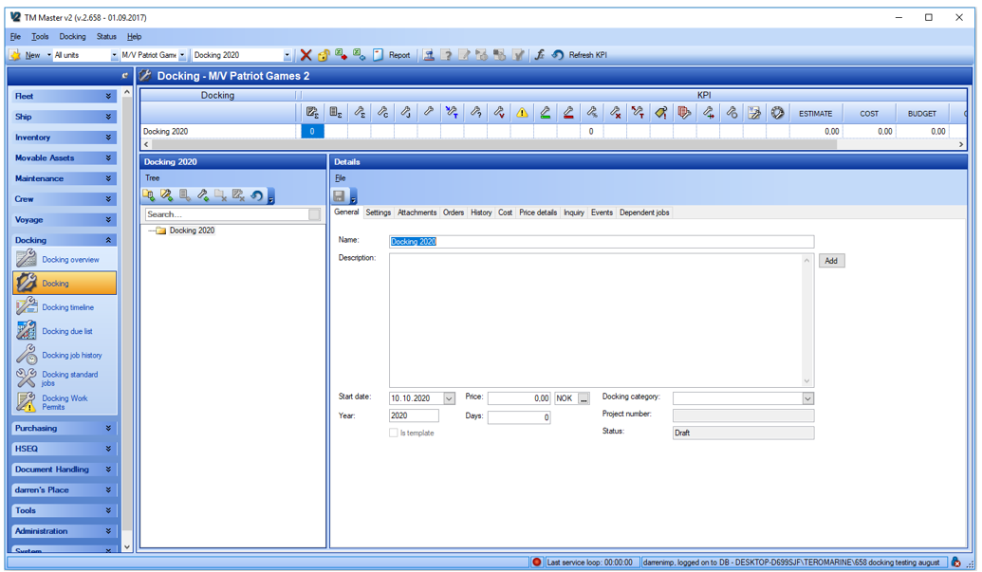Open Docking Work Permits
982x572 pixels.
tap(65, 402)
